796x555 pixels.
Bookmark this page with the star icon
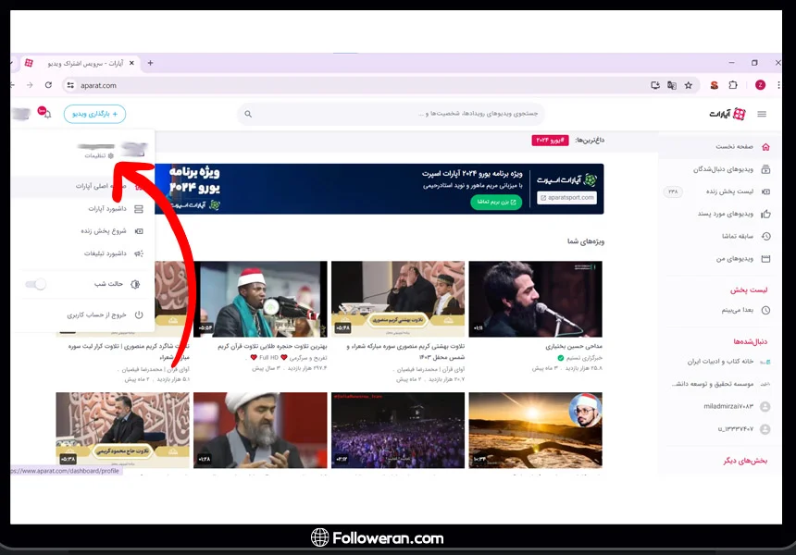pos(688,85)
